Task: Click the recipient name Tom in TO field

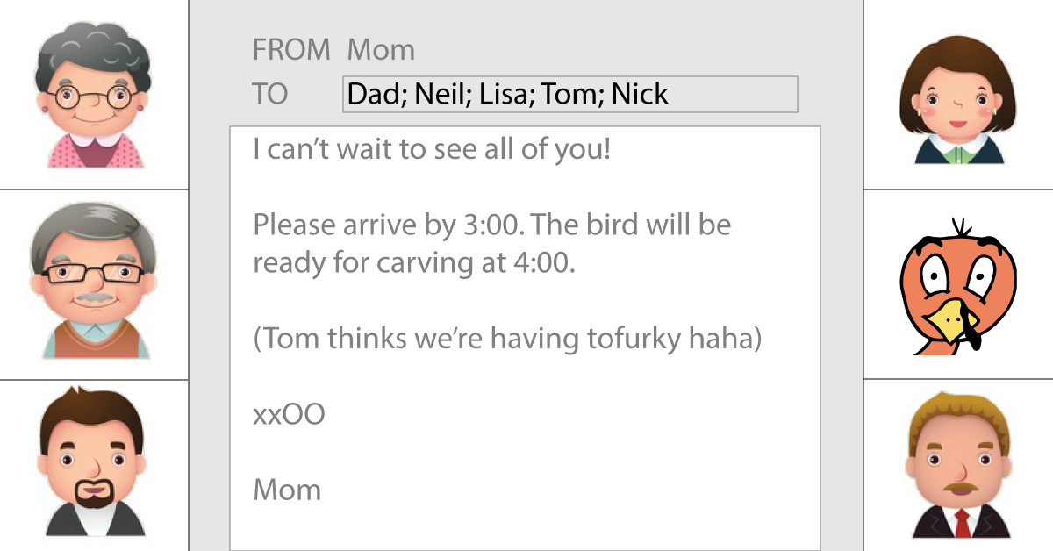Action: click(x=567, y=94)
